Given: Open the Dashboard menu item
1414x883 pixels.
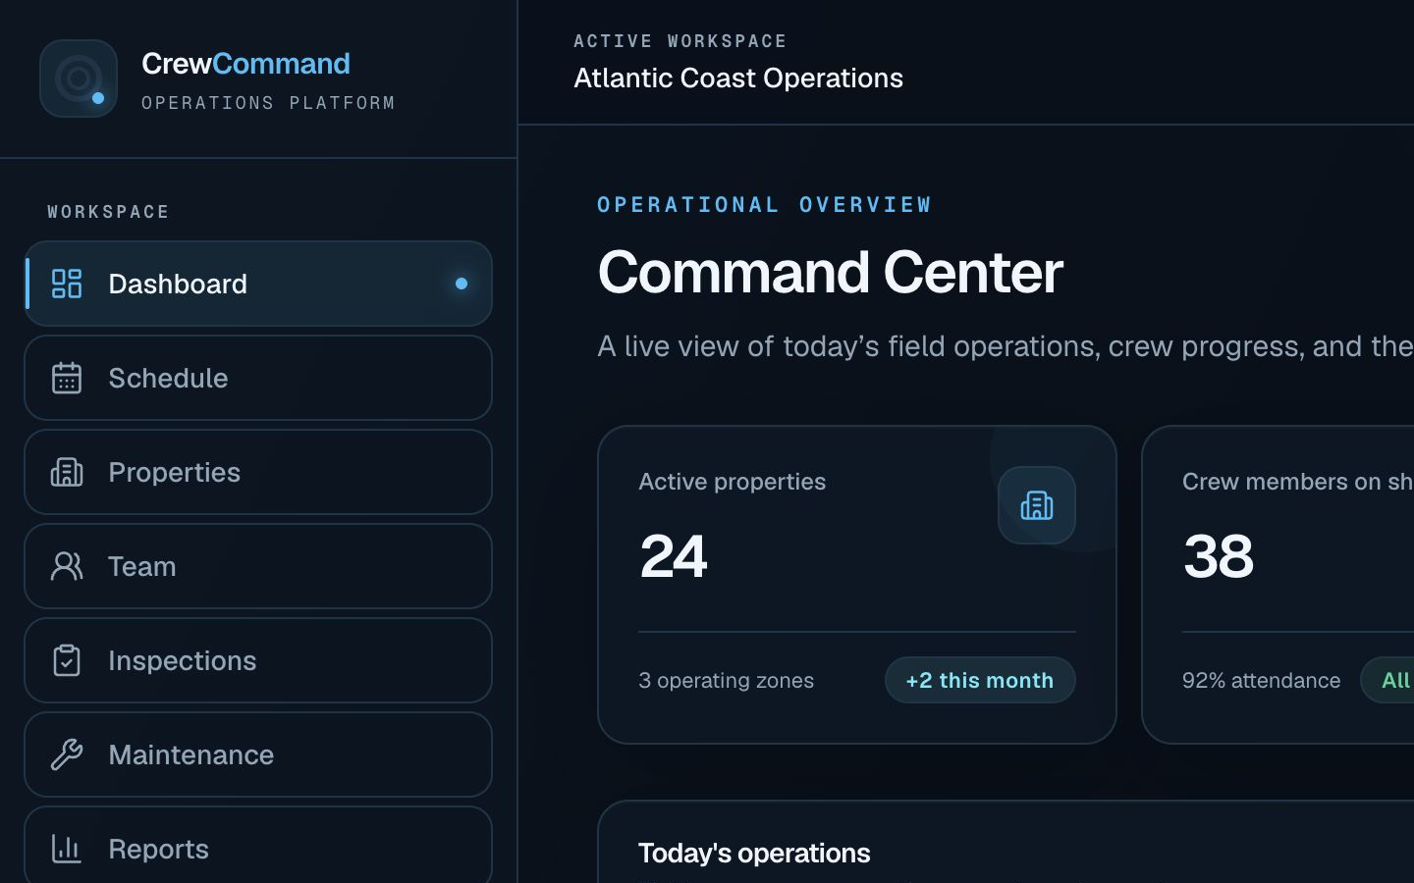Looking at the screenshot, I should point(258,284).
